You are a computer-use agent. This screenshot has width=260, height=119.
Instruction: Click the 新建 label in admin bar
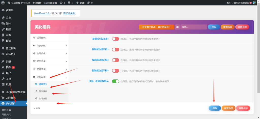82,3
